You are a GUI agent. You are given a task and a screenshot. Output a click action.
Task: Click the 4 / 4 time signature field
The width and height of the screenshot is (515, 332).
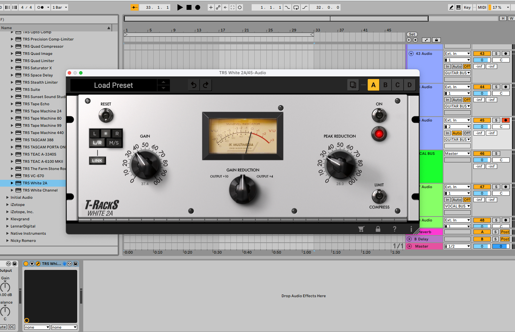click(x=26, y=7)
